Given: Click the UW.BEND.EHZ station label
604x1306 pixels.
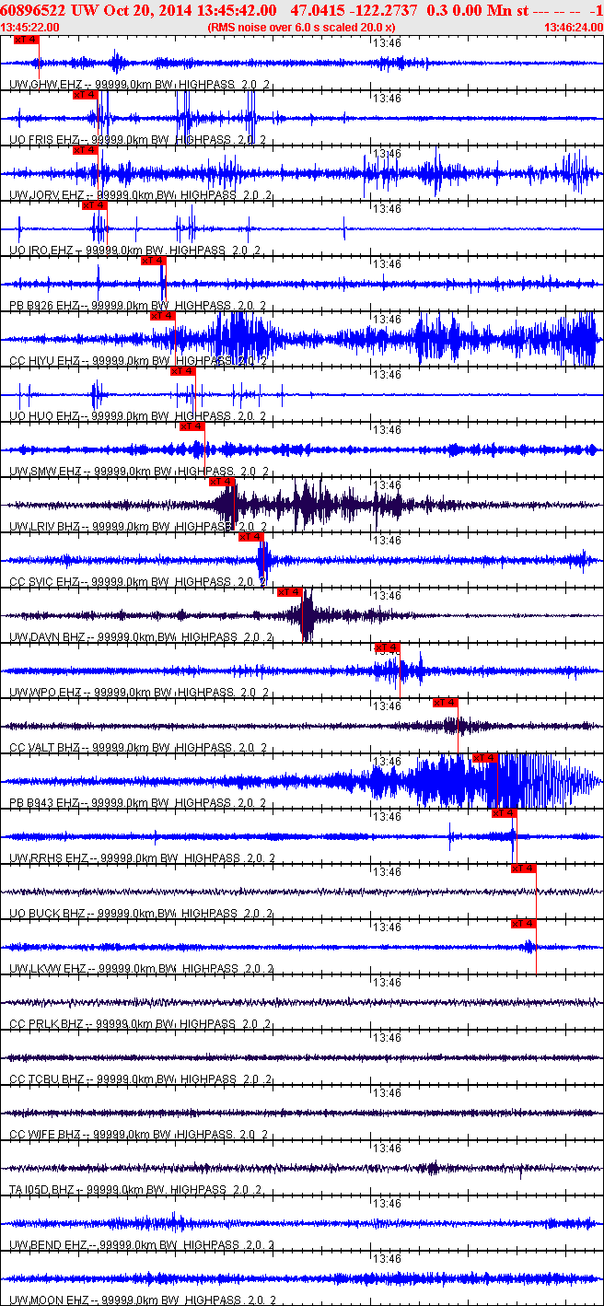Looking at the screenshot, I should point(48,1245).
